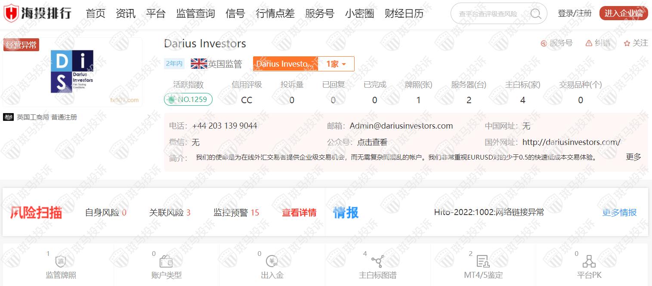The image size is (652, 286).
Task: Open MT4/5鉴定 document icon
Action: (x=483, y=261)
